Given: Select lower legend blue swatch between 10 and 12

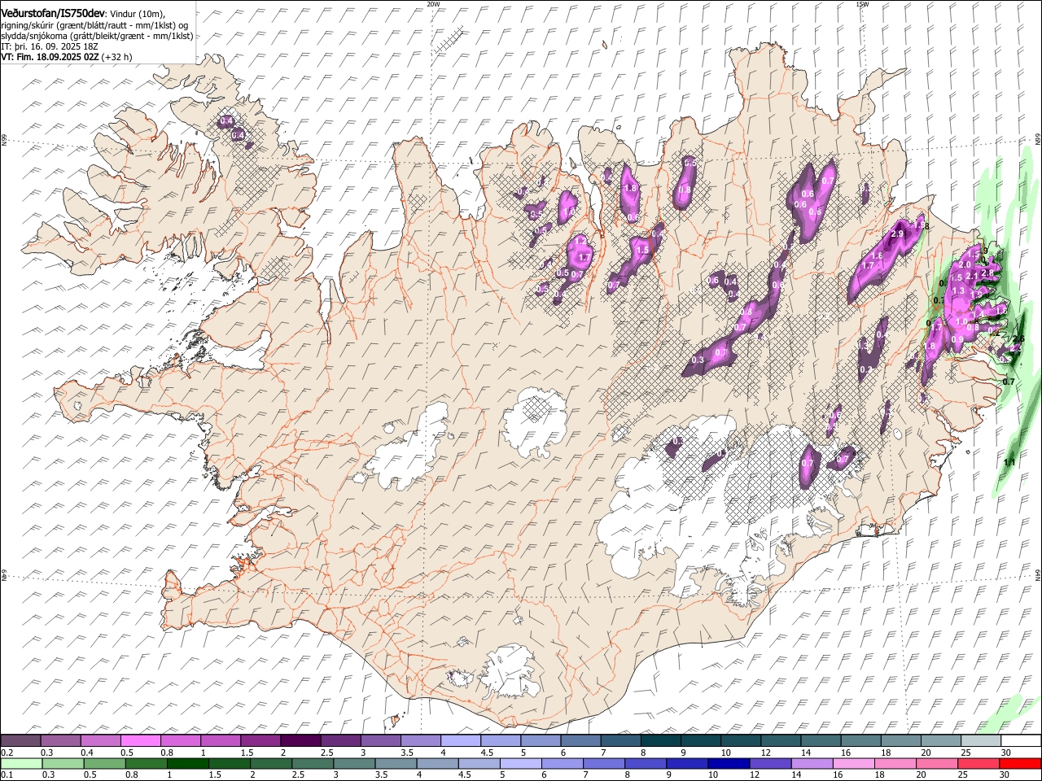Looking at the screenshot, I should point(728,763).
